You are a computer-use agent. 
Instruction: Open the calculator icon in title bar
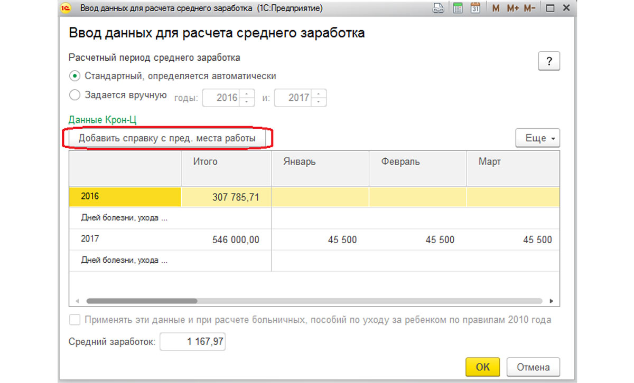tap(458, 8)
